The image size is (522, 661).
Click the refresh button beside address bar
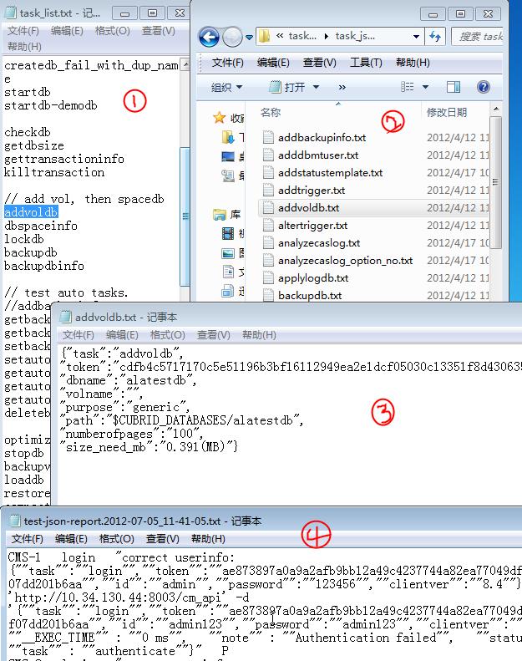(435, 37)
